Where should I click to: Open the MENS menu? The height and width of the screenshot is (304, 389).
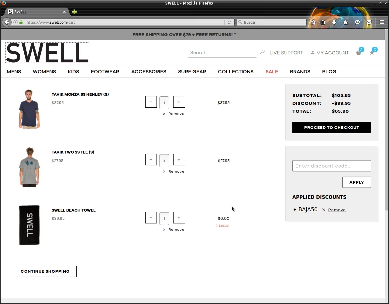tap(14, 72)
